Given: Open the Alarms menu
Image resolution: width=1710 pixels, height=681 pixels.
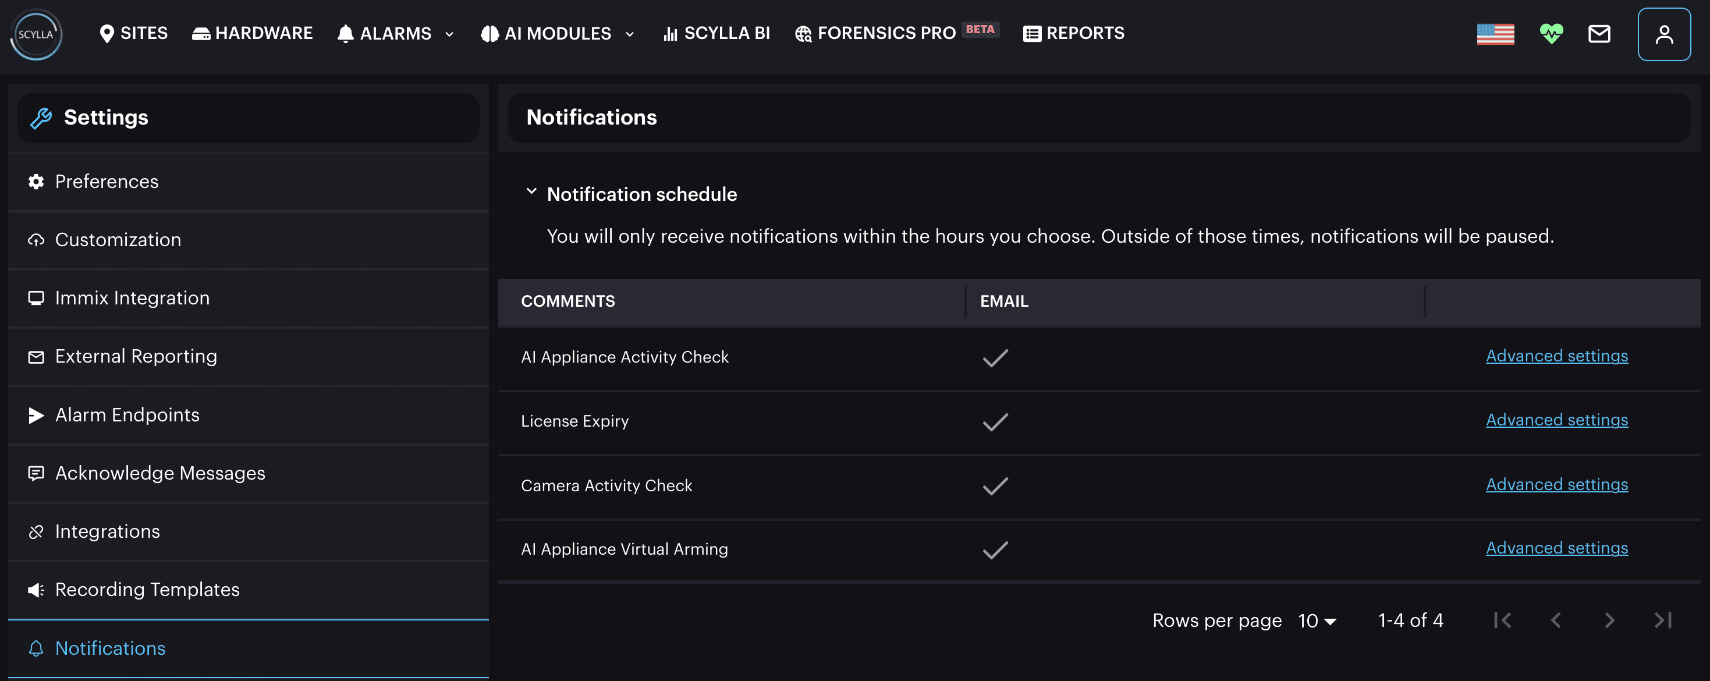Looking at the screenshot, I should 384,34.
